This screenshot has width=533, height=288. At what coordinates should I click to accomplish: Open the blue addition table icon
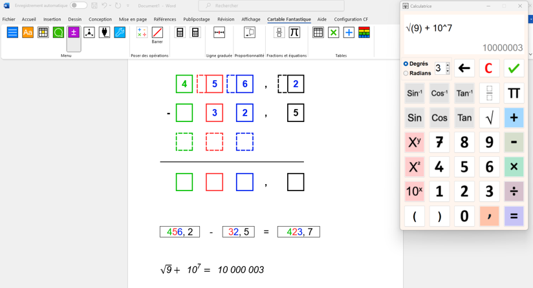[x=349, y=32]
